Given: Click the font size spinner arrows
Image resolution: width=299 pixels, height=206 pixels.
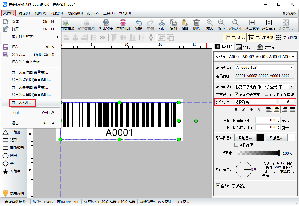Looking at the screenshot, I should [292, 102].
